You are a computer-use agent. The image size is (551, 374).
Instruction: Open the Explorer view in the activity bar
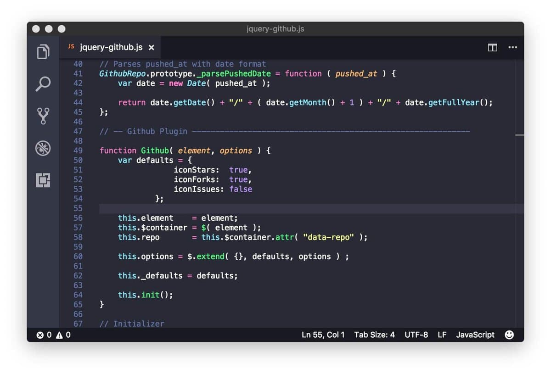click(x=43, y=52)
